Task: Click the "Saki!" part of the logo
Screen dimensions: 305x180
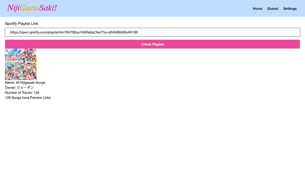Action: coord(48,8)
